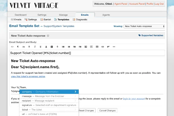This screenshot has height=116, width=174.
Task: Click the help icon beside New Ticket Auto-response
Action: [48, 36]
